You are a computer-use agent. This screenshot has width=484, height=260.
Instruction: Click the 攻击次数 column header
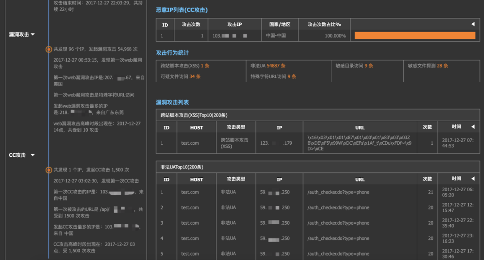point(191,24)
